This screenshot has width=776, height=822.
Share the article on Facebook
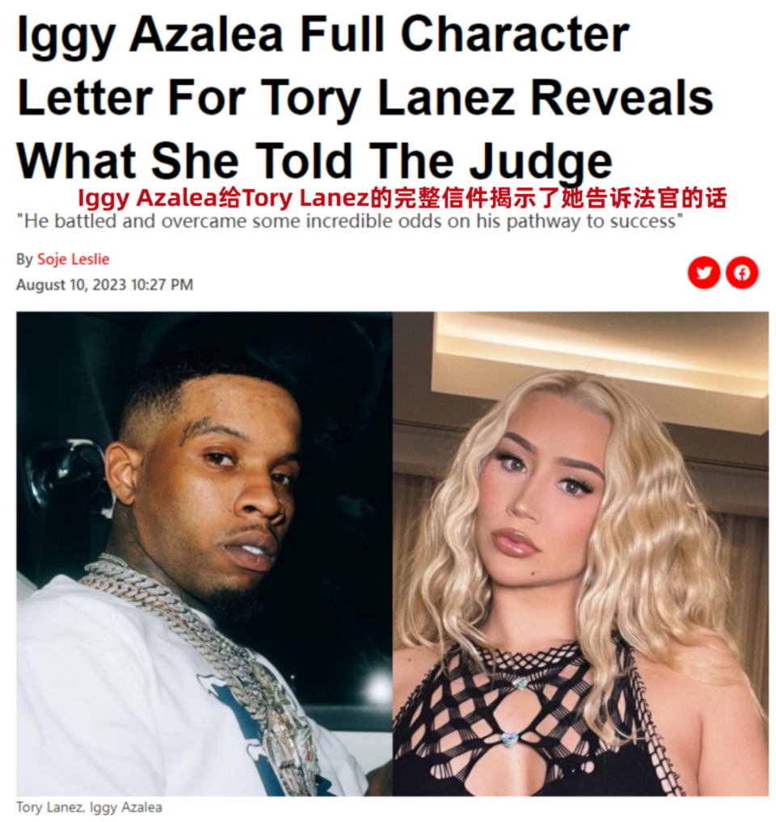click(x=742, y=272)
